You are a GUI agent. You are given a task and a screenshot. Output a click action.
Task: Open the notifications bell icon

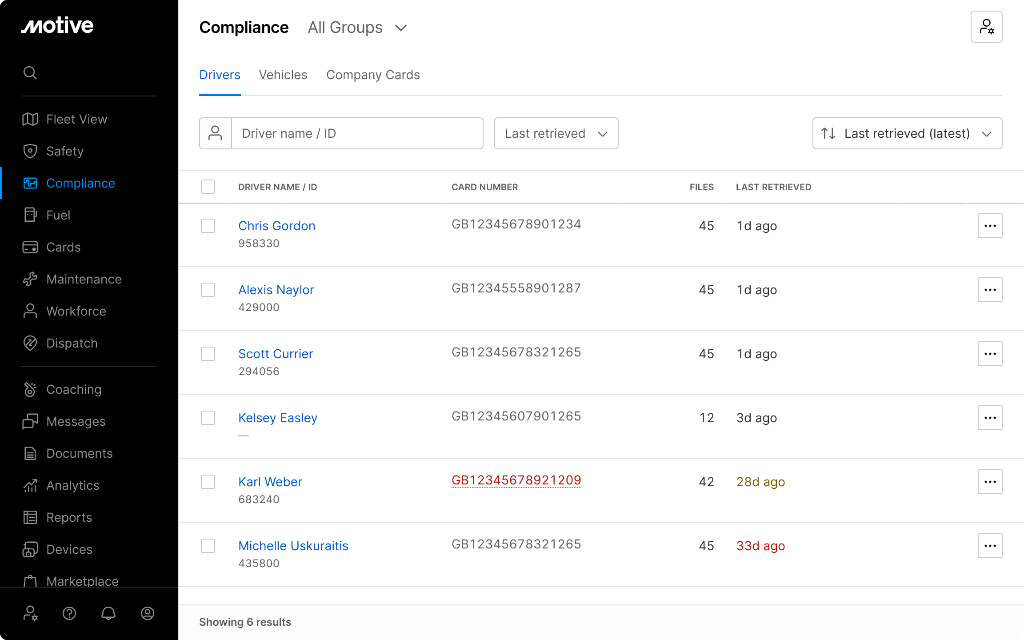(108, 613)
